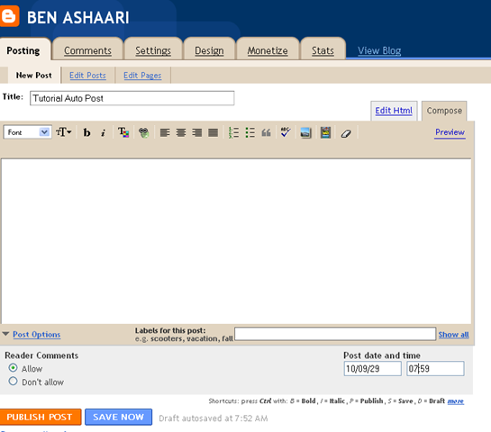This screenshot has height=432, width=491.
Task: Open the Font dropdown
Action: (x=28, y=132)
